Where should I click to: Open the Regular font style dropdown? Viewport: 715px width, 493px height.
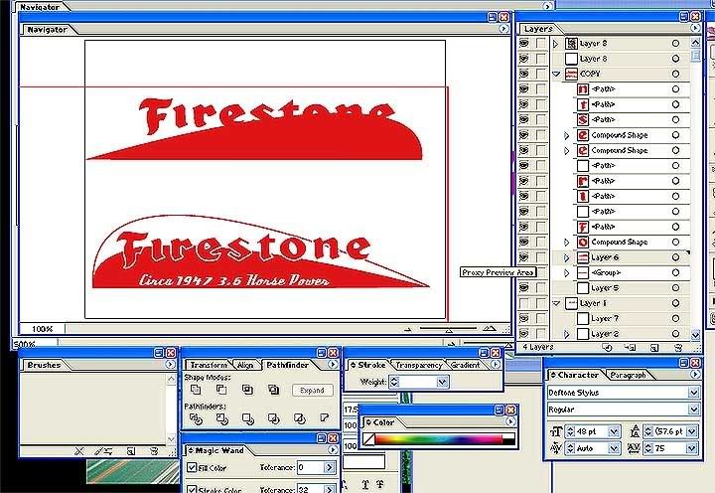pos(693,410)
